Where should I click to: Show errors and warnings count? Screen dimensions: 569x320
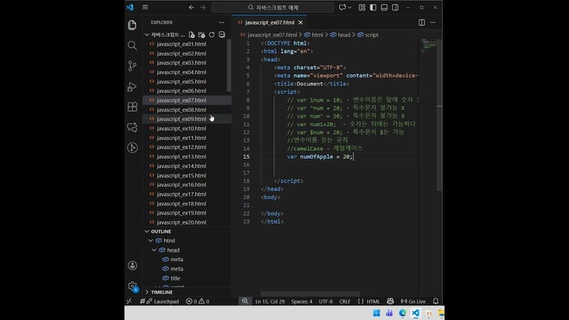pyautogui.click(x=198, y=301)
